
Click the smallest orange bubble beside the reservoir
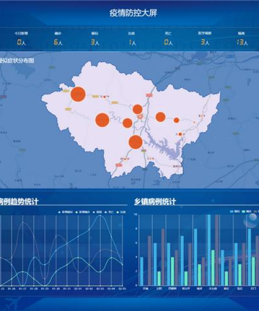(x=180, y=134)
